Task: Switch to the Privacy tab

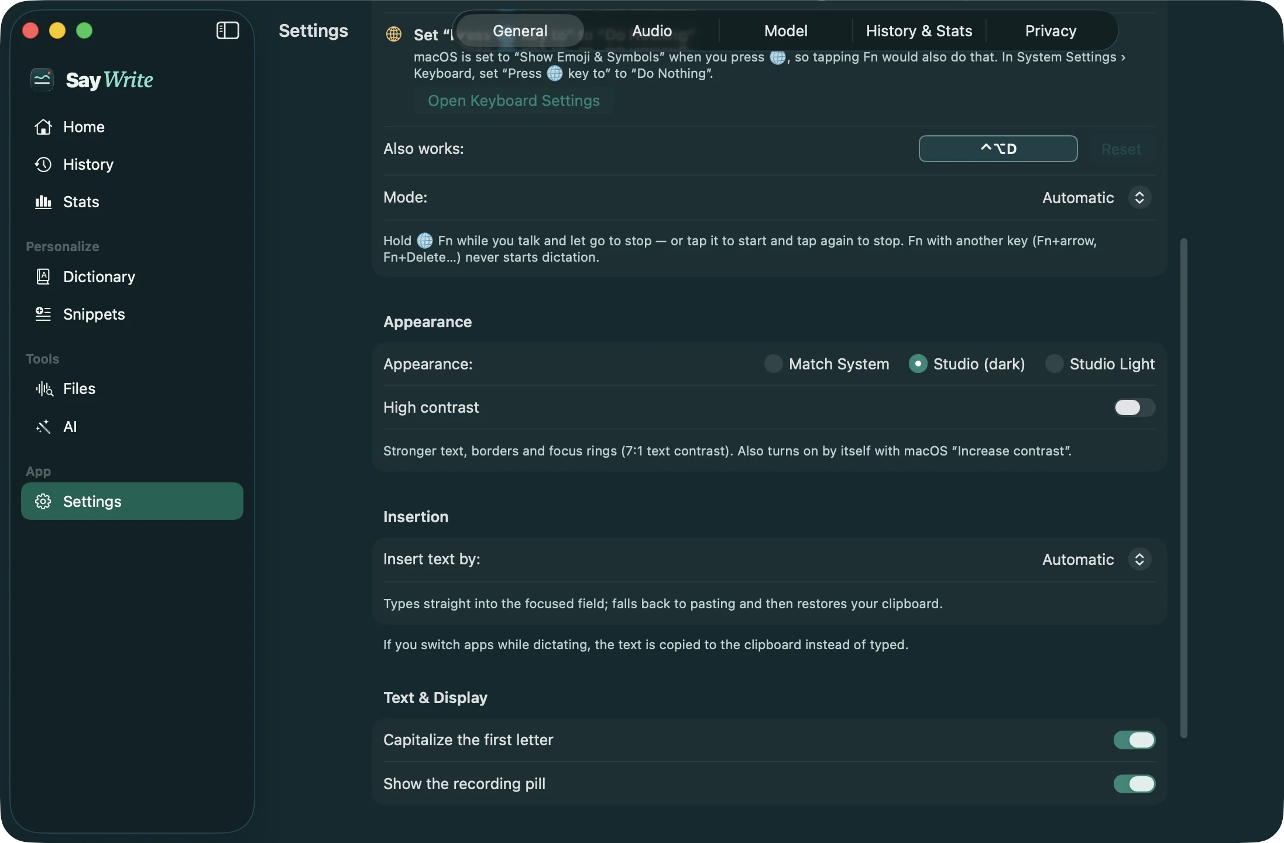Action: coord(1050,30)
